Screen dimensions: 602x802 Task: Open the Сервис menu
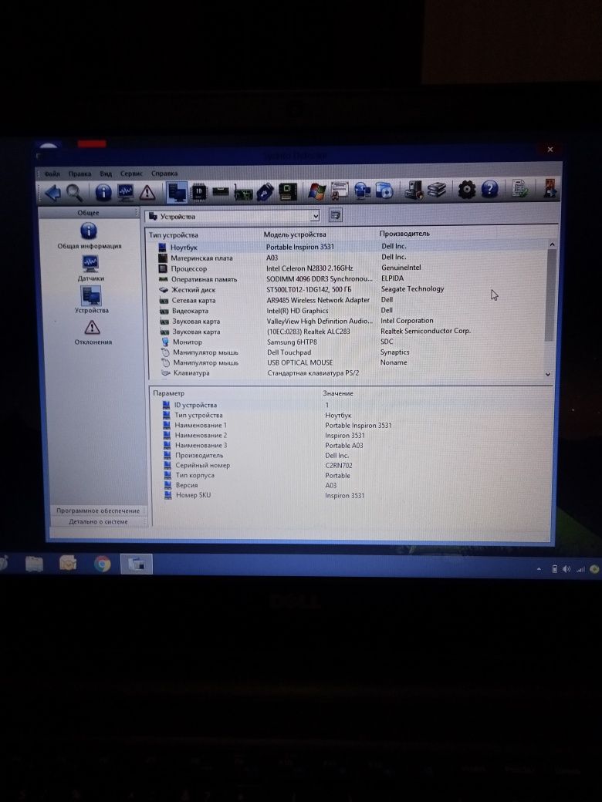(131, 174)
